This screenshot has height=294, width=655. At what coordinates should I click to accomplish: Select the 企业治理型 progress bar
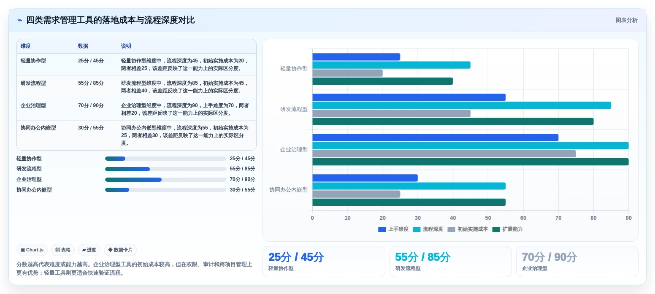tap(165, 179)
